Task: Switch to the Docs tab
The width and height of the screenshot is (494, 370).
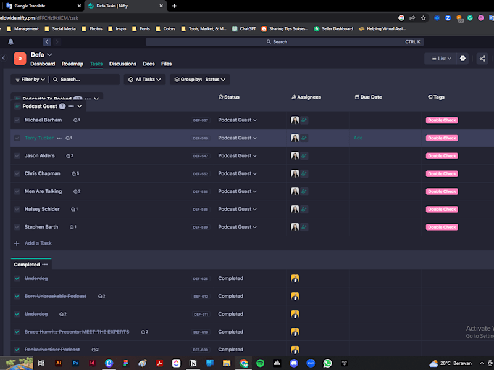Action: (149, 64)
